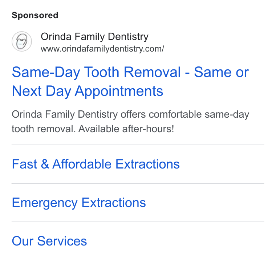Visit the www.orindafamilydentistry.com URL
The image size is (276, 260).
click(x=102, y=49)
